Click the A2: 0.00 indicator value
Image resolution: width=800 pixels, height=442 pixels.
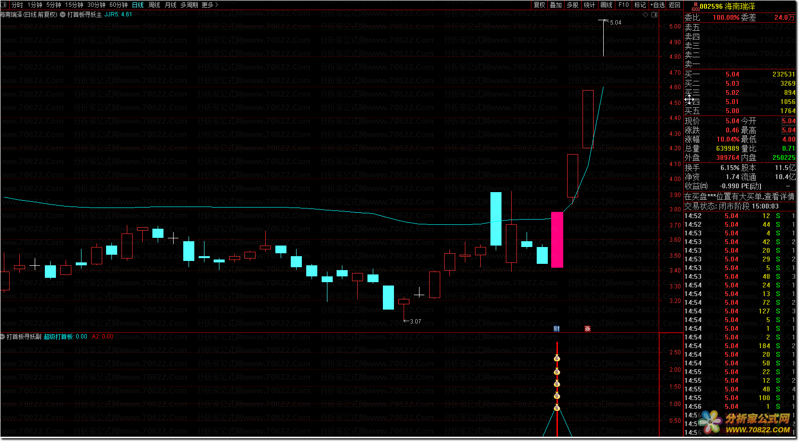103,337
